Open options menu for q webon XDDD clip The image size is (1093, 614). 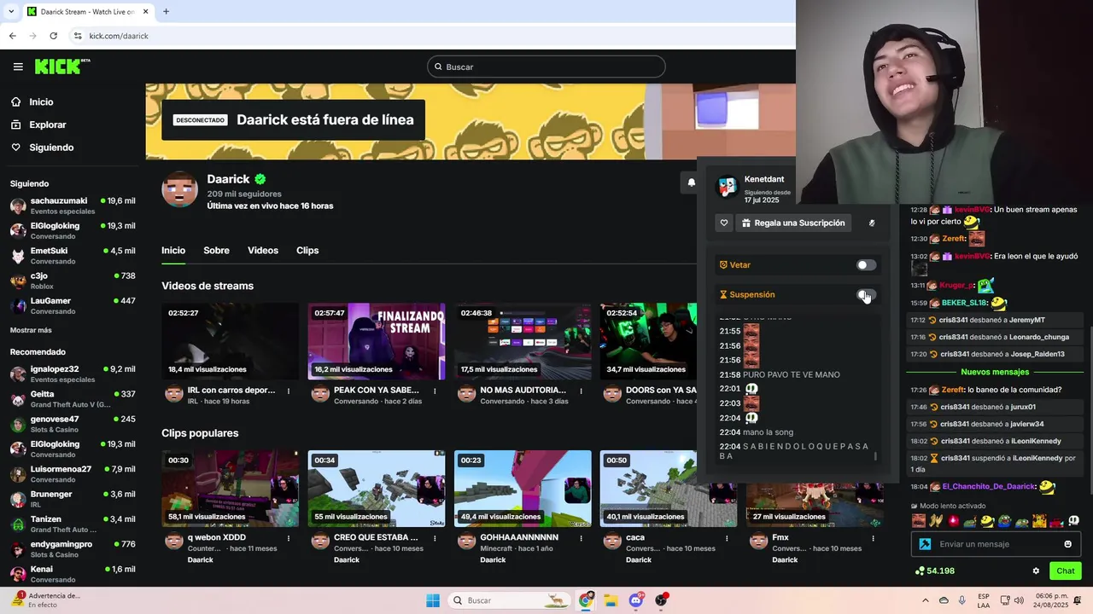point(289,539)
